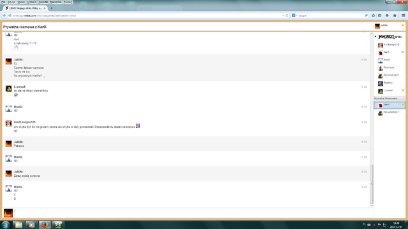
Task: Open Kar0l private conversation under Prywatne Wiadomości
Action: [x=390, y=105]
